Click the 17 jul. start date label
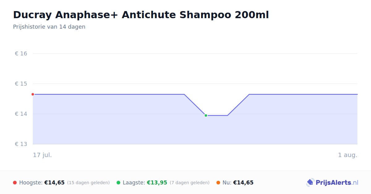The width and height of the screenshot is (371, 194). pos(42,155)
